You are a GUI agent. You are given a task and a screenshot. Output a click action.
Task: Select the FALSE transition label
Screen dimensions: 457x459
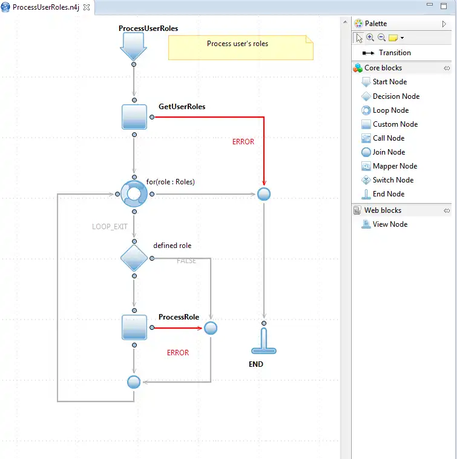point(186,261)
